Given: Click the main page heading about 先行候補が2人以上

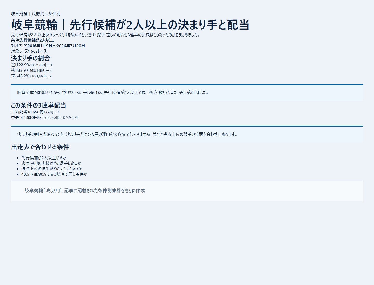Looking at the screenshot, I should [x=130, y=25].
